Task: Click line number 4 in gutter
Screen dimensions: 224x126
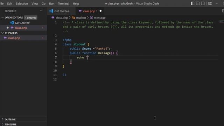Action: pyautogui.click(x=56, y=44)
